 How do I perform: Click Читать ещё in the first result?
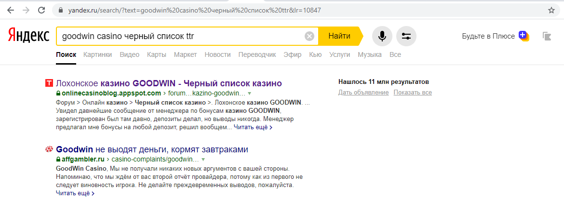point(253,127)
